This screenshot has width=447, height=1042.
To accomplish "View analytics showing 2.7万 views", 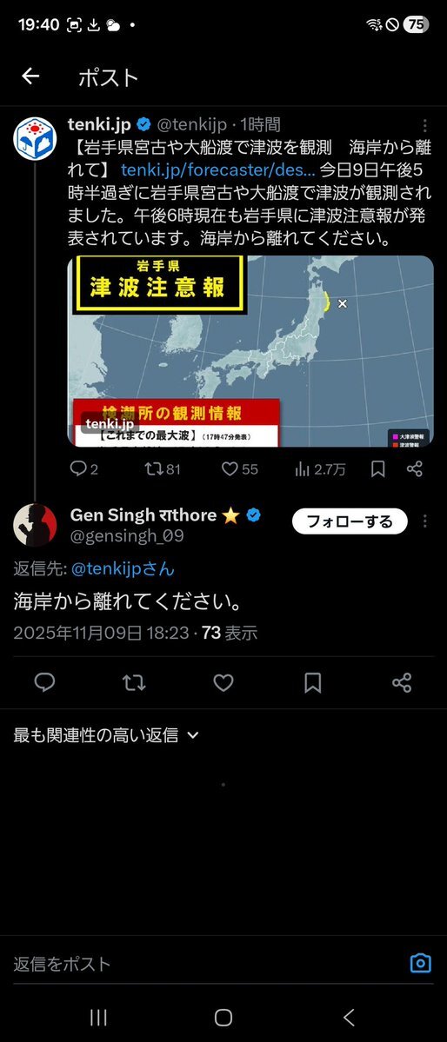I will coord(320,470).
